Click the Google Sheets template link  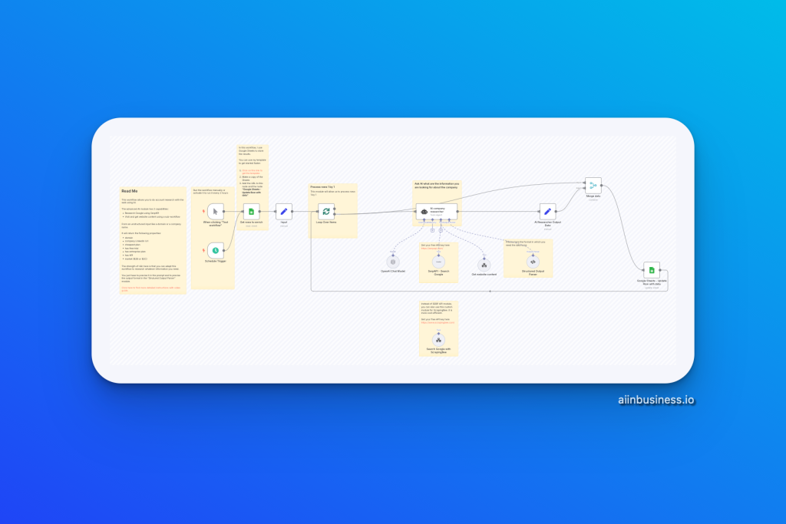pos(253,171)
